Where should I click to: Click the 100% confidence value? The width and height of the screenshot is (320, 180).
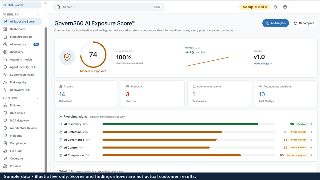click(124, 57)
